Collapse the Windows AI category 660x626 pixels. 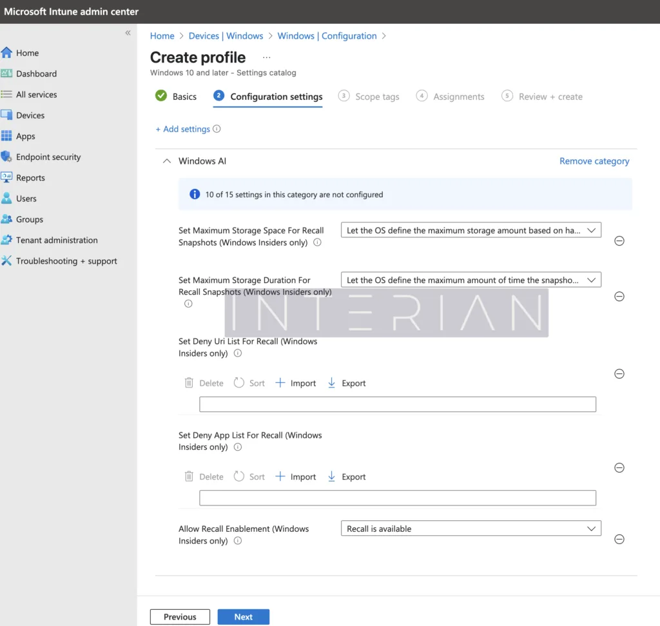tap(166, 161)
